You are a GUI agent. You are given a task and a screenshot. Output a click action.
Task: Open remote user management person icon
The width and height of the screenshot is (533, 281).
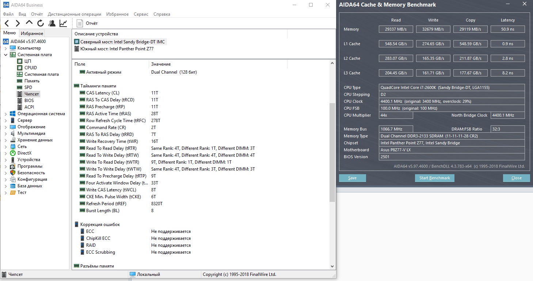[x=52, y=23]
